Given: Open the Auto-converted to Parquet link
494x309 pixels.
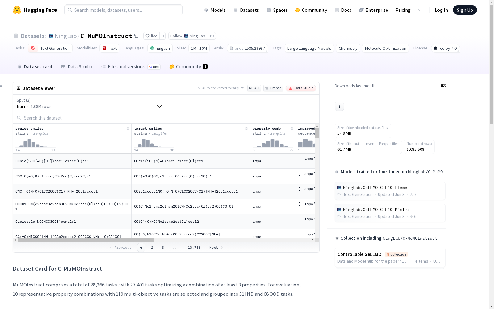Looking at the screenshot, I should coord(223,88).
